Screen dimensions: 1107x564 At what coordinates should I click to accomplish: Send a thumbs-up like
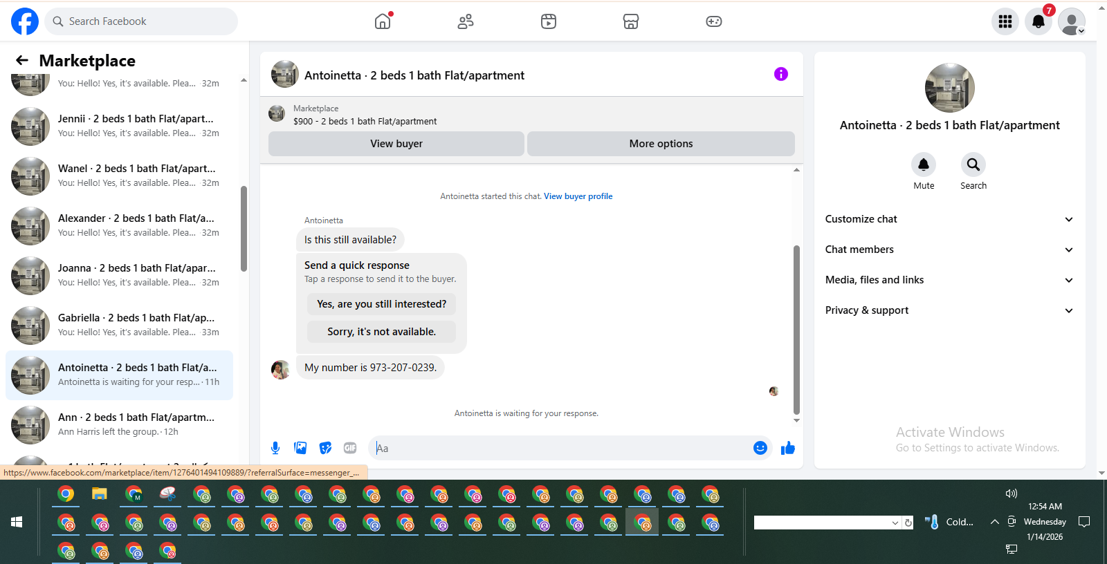click(x=788, y=448)
